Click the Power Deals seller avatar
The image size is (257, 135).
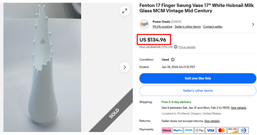click(x=144, y=24)
